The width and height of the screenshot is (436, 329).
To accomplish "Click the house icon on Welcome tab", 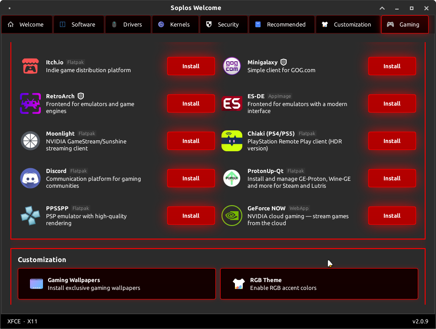I will tap(10, 24).
